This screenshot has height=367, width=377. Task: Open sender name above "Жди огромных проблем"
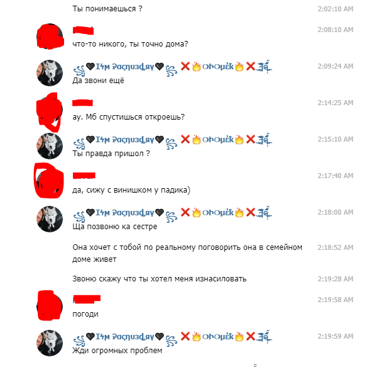(x=172, y=337)
